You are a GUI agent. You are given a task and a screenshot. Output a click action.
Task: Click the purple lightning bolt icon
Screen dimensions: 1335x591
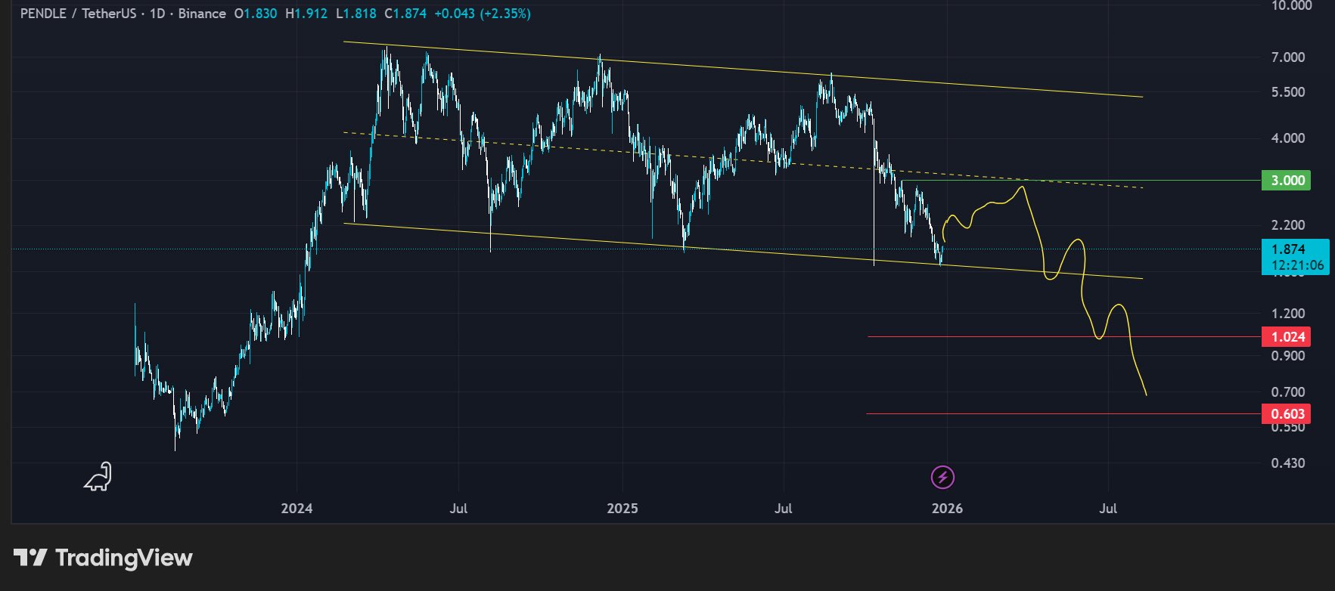coord(942,478)
